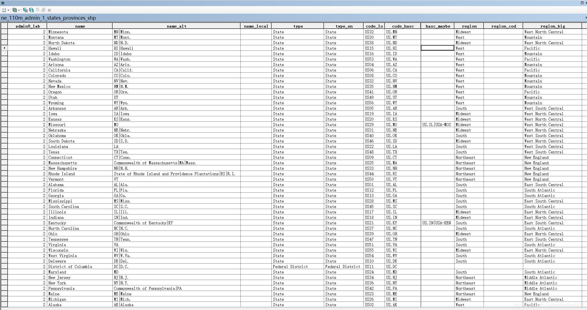Open the Table Options menu icon
The height and width of the screenshot is (310, 587).
4,10
